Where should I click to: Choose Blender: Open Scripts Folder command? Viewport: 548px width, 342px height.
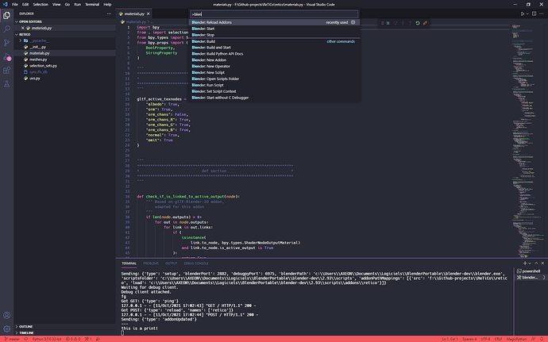(274, 79)
